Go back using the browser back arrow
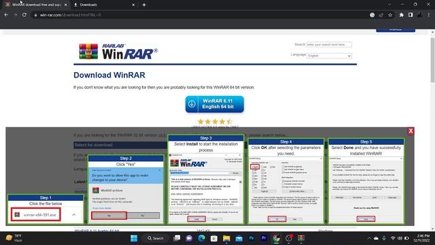435x245 pixels. 6,15
